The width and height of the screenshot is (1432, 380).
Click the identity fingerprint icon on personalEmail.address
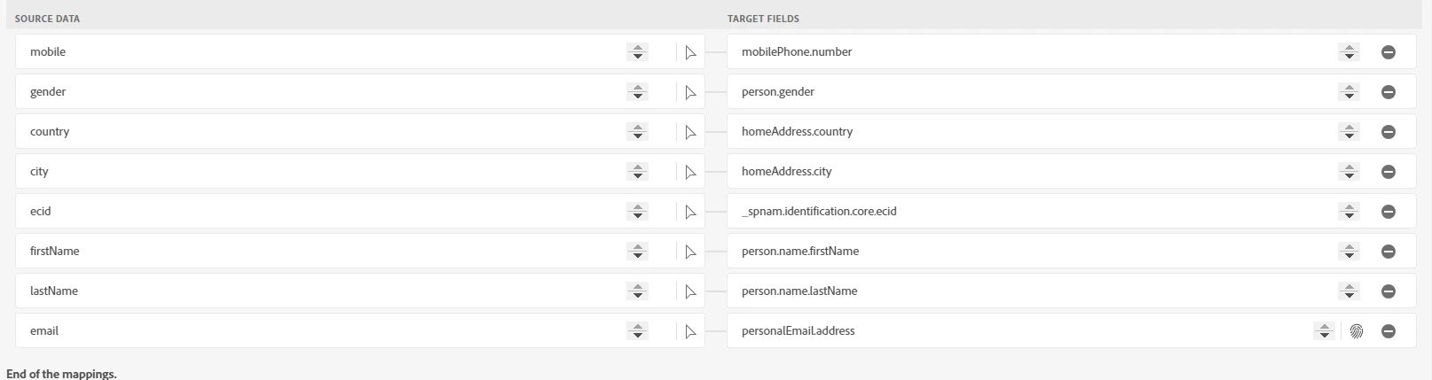click(1356, 331)
